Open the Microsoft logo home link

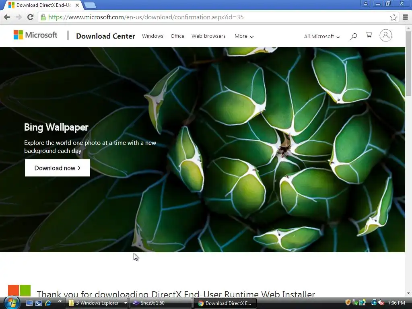pyautogui.click(x=35, y=35)
